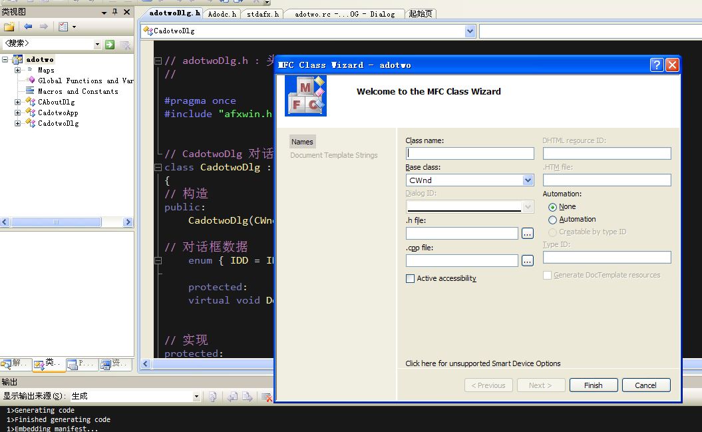Click the new folder icon in Class View

pyautogui.click(x=9, y=27)
